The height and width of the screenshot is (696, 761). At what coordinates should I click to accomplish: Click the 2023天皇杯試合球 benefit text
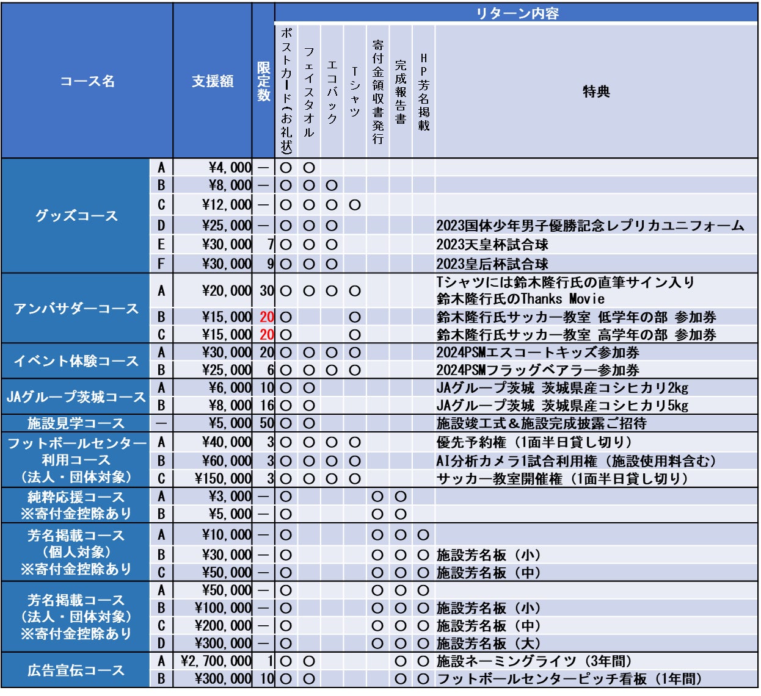pyautogui.click(x=492, y=245)
